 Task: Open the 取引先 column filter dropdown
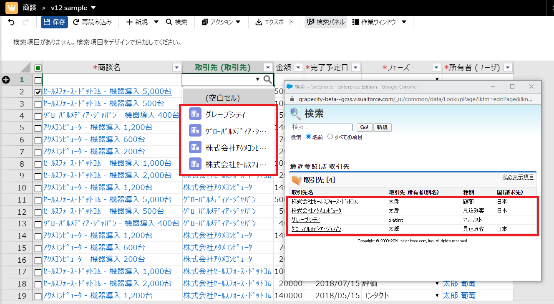[268, 68]
